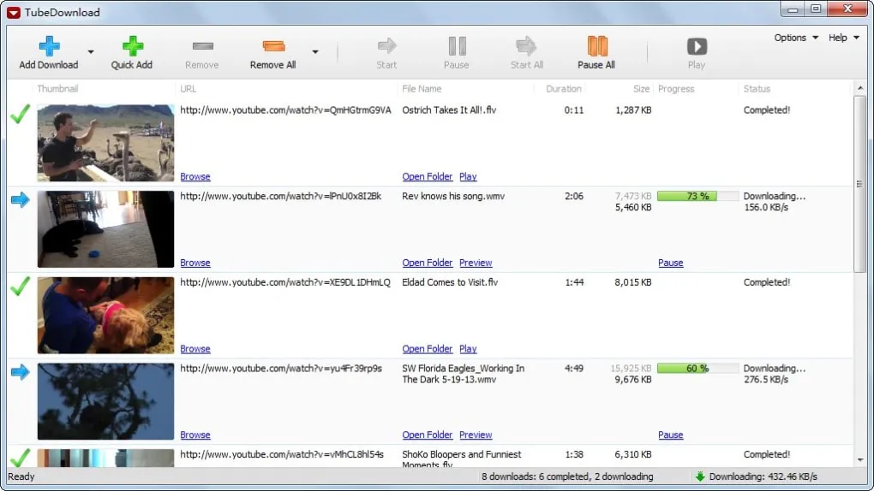Sort list by the Duration column header
This screenshot has width=874, height=491.
(x=564, y=88)
